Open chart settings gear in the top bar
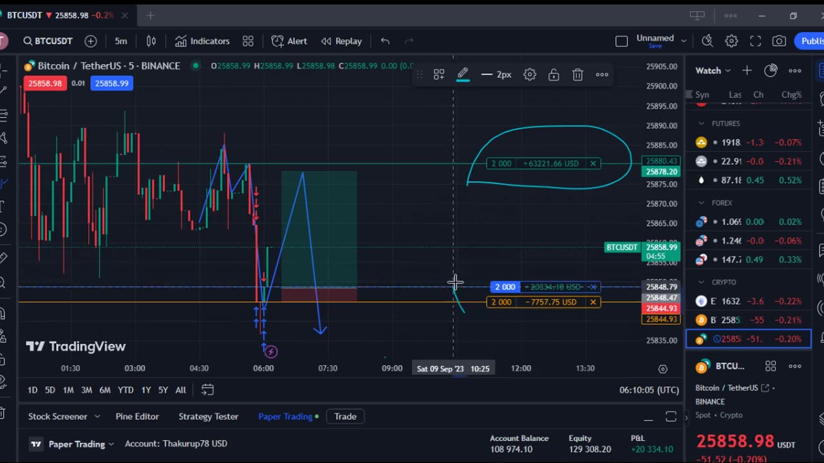824x463 pixels. click(x=731, y=41)
